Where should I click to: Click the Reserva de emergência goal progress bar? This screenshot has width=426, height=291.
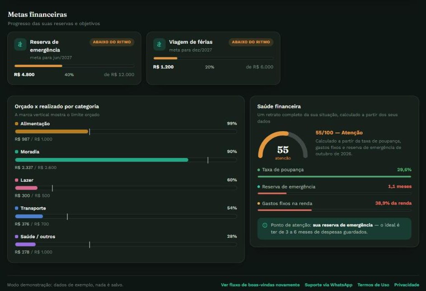click(74, 66)
